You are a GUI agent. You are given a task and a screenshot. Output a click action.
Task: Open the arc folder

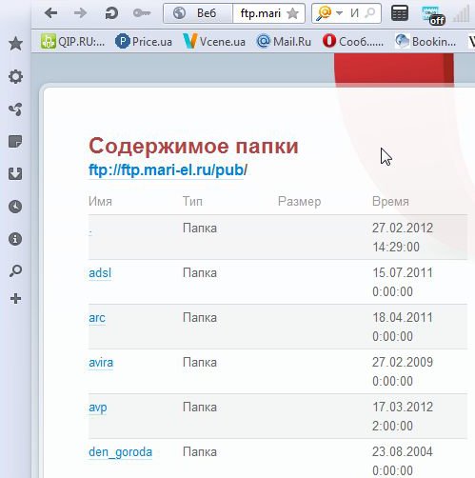97,318
